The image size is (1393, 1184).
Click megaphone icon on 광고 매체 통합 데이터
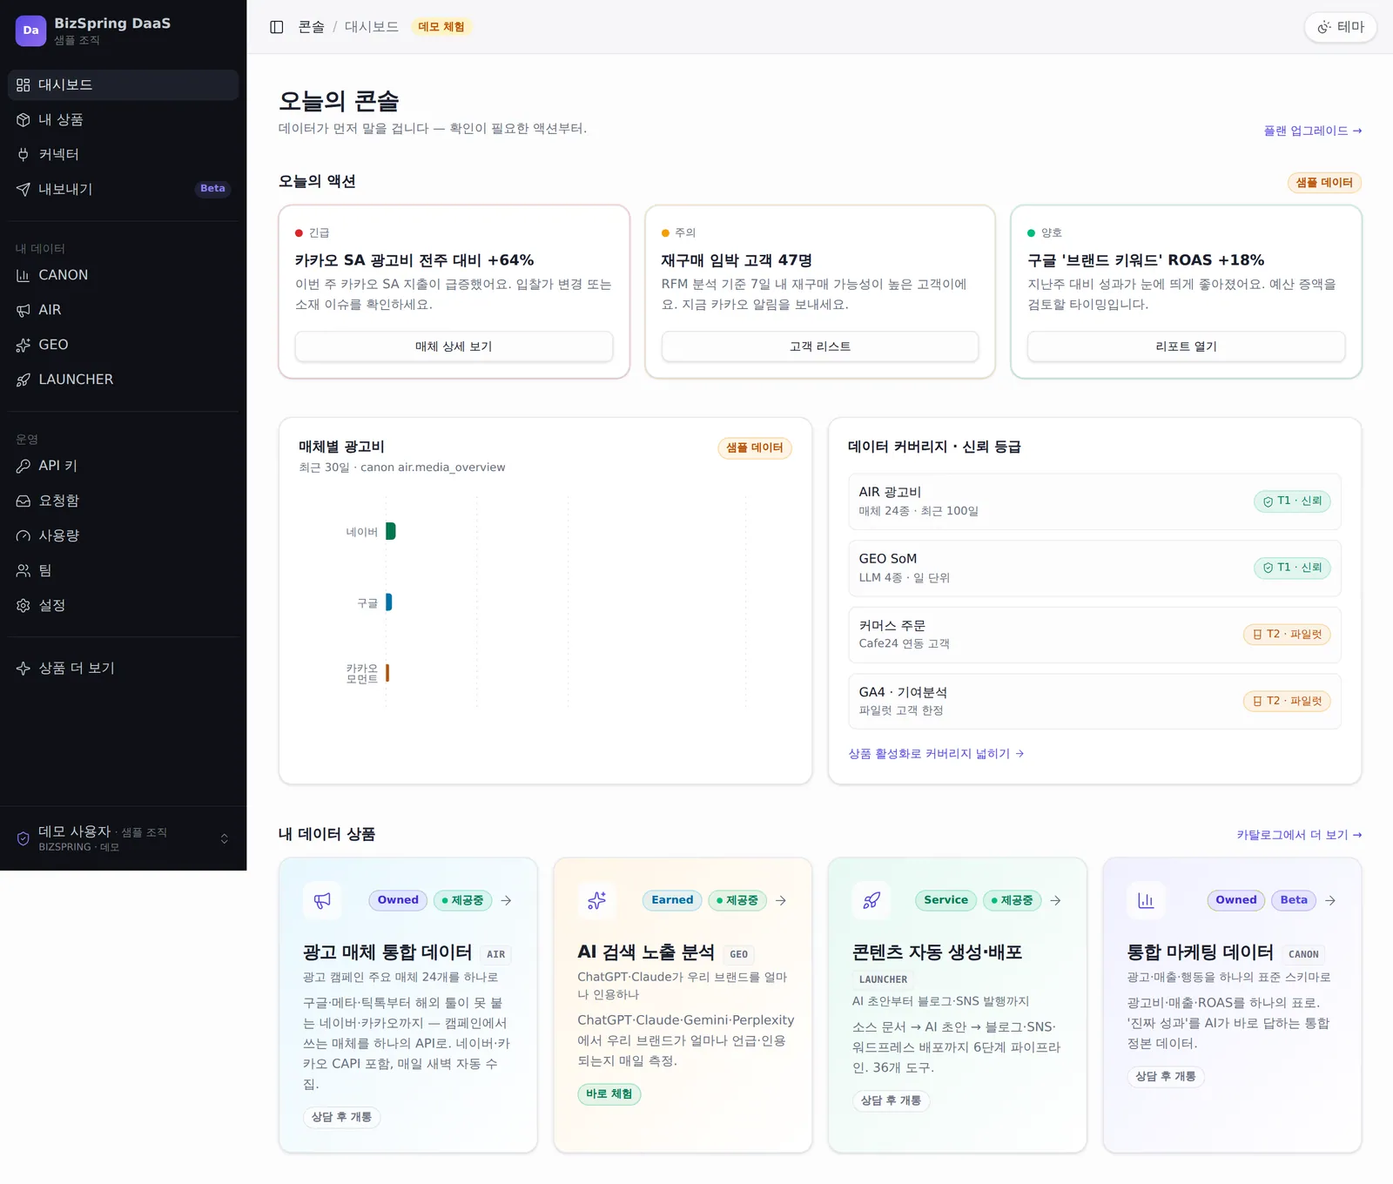pos(322,900)
